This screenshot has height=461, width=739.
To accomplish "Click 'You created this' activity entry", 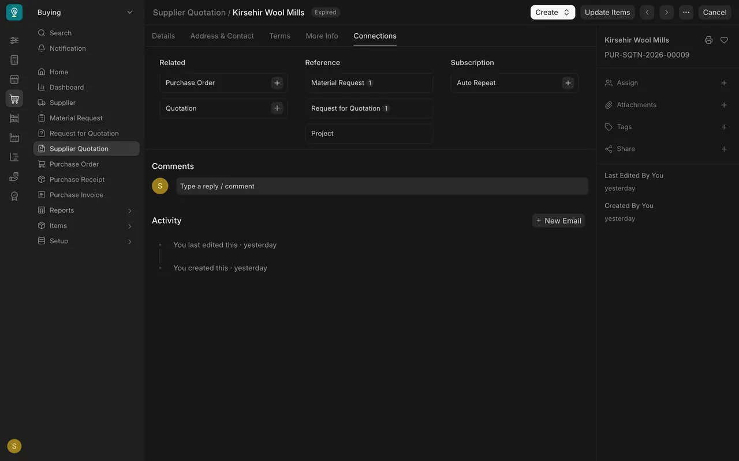I will pos(220,268).
